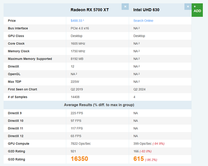Select the 166 G2D rating value
208x166 pixels.
(x=136, y=151)
